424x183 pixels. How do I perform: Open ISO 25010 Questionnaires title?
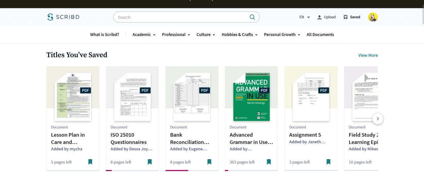pos(129,138)
